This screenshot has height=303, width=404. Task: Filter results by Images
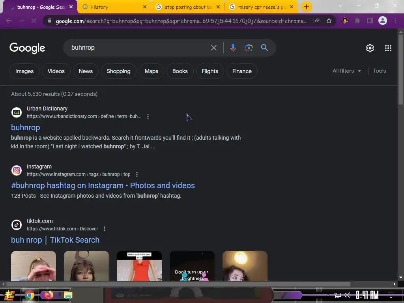[24, 71]
